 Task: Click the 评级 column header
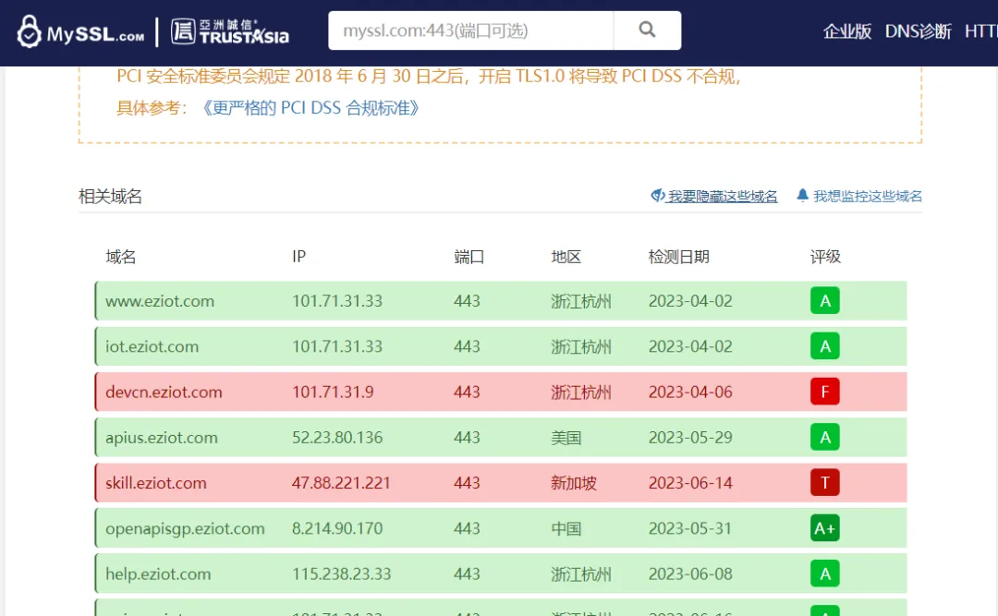coord(825,257)
